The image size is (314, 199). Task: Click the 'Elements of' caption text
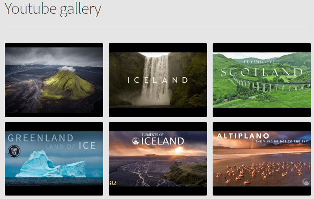152,135
